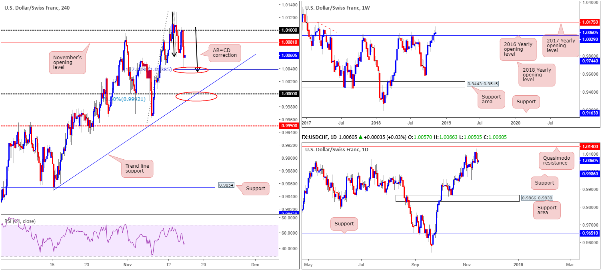
Task: Click the 1.01750 price label on weekly chart
Action: pos(590,22)
